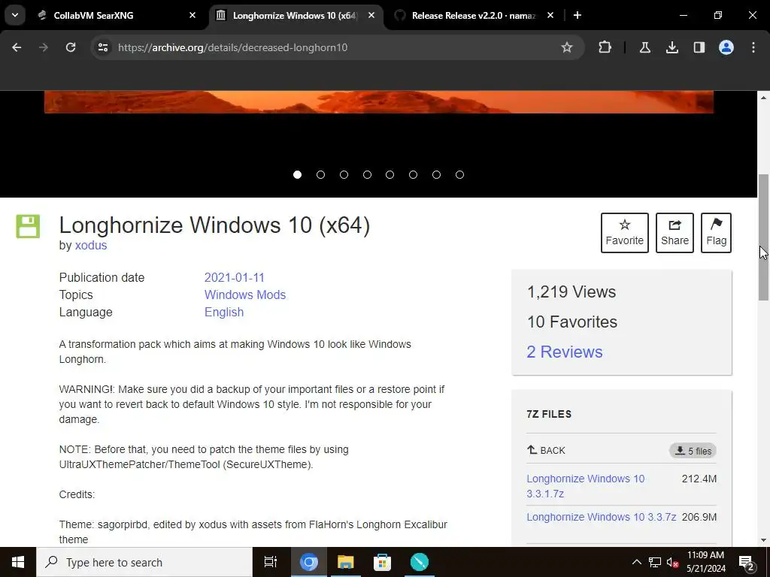770x577 pixels.
Task: View site information icon in address bar
Action: (x=103, y=47)
